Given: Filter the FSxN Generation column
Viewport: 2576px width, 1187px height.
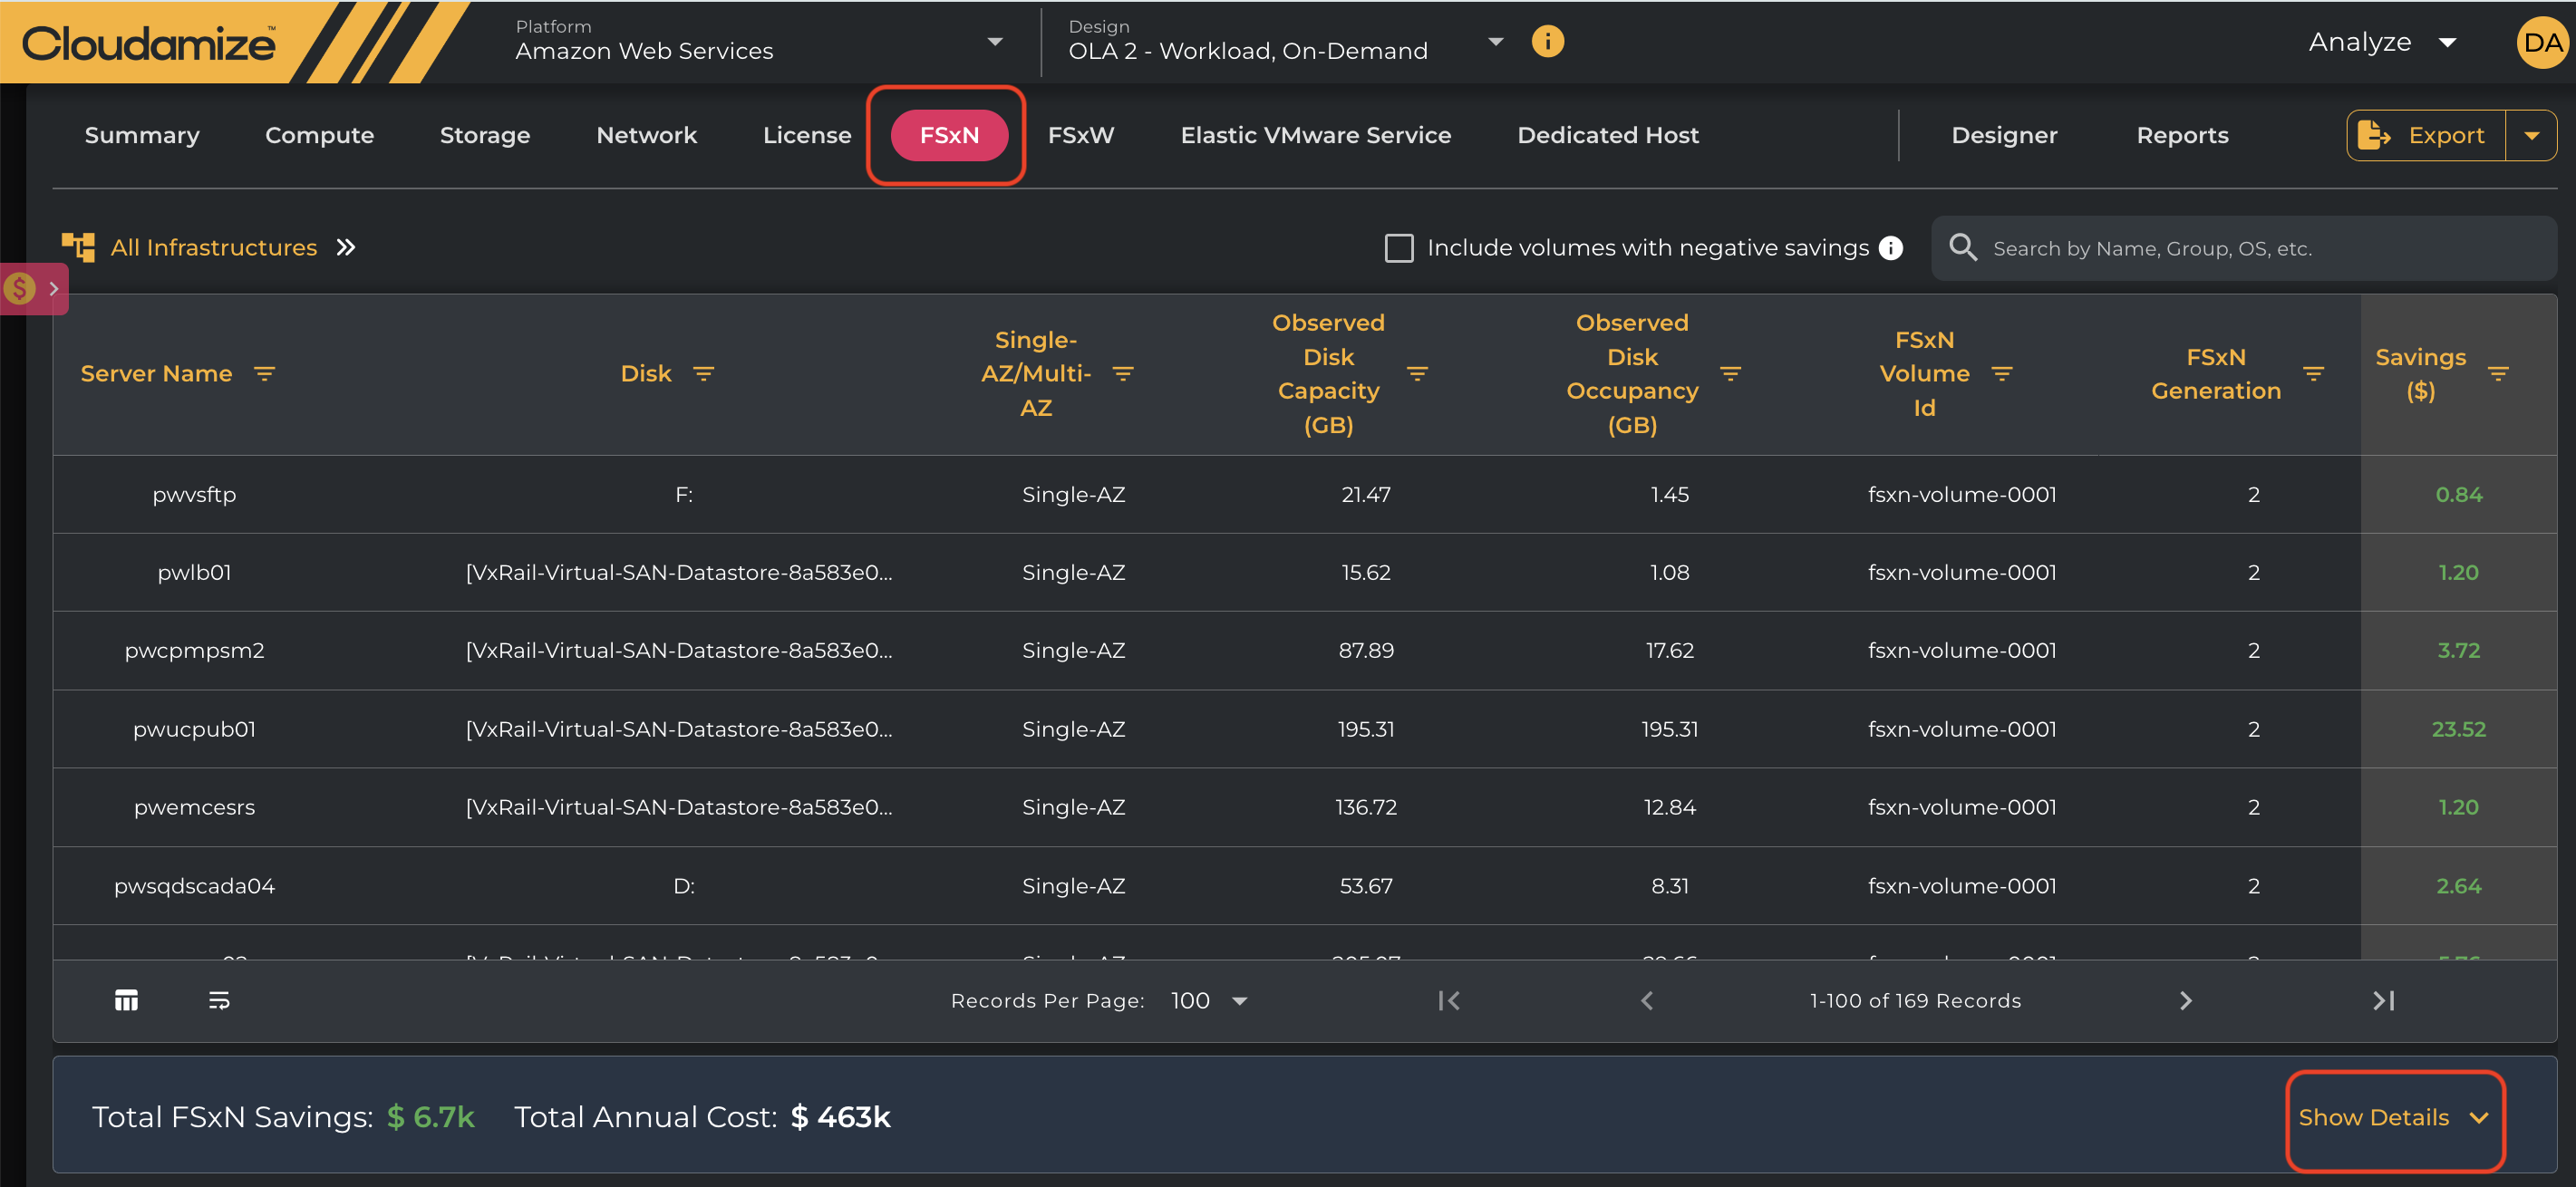Looking at the screenshot, I should [2313, 373].
